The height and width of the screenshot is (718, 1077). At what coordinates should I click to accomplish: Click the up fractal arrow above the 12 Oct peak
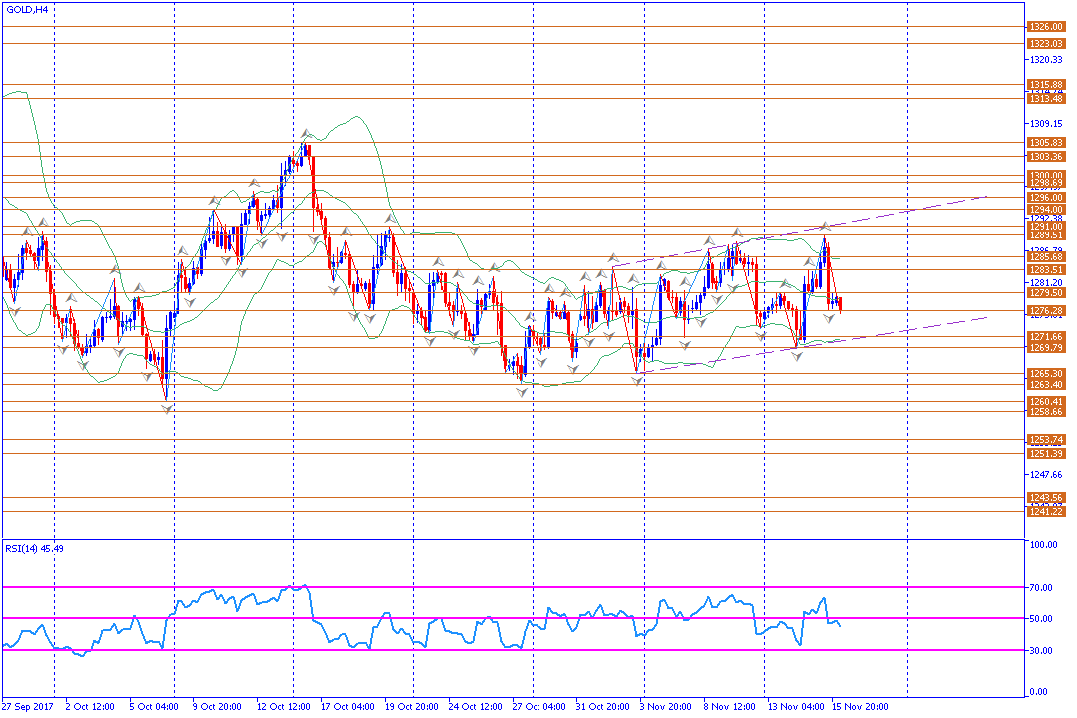click(x=306, y=133)
